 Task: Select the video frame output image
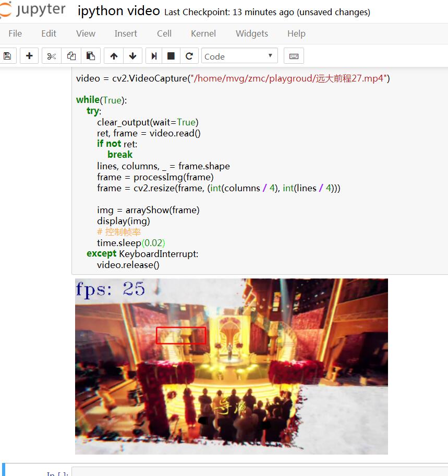click(231, 366)
